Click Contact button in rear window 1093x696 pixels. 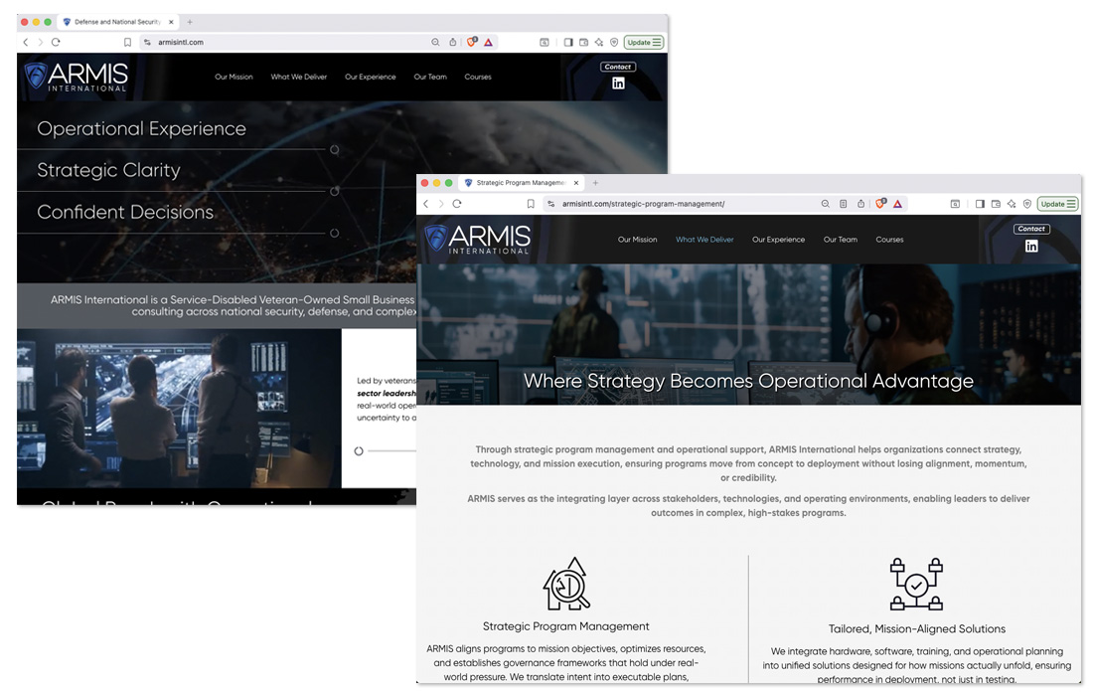[618, 67]
